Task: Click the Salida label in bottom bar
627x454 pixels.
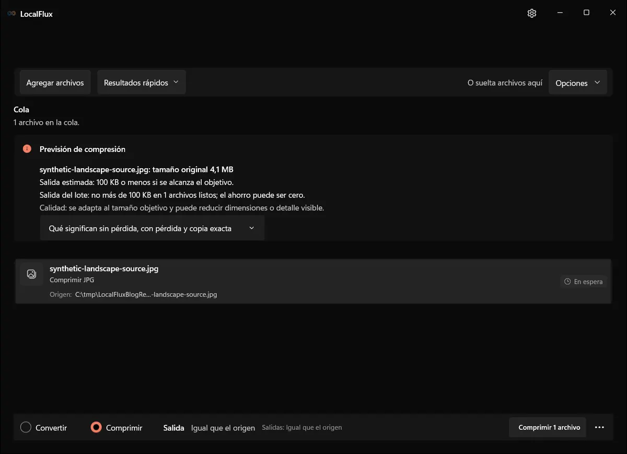Action: tap(174, 428)
